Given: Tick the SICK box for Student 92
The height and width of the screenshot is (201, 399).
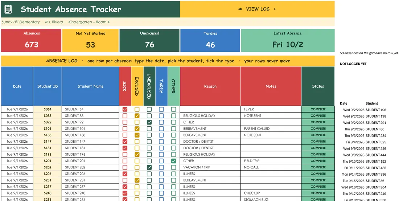Looking at the screenshot, I should click(125, 122).
